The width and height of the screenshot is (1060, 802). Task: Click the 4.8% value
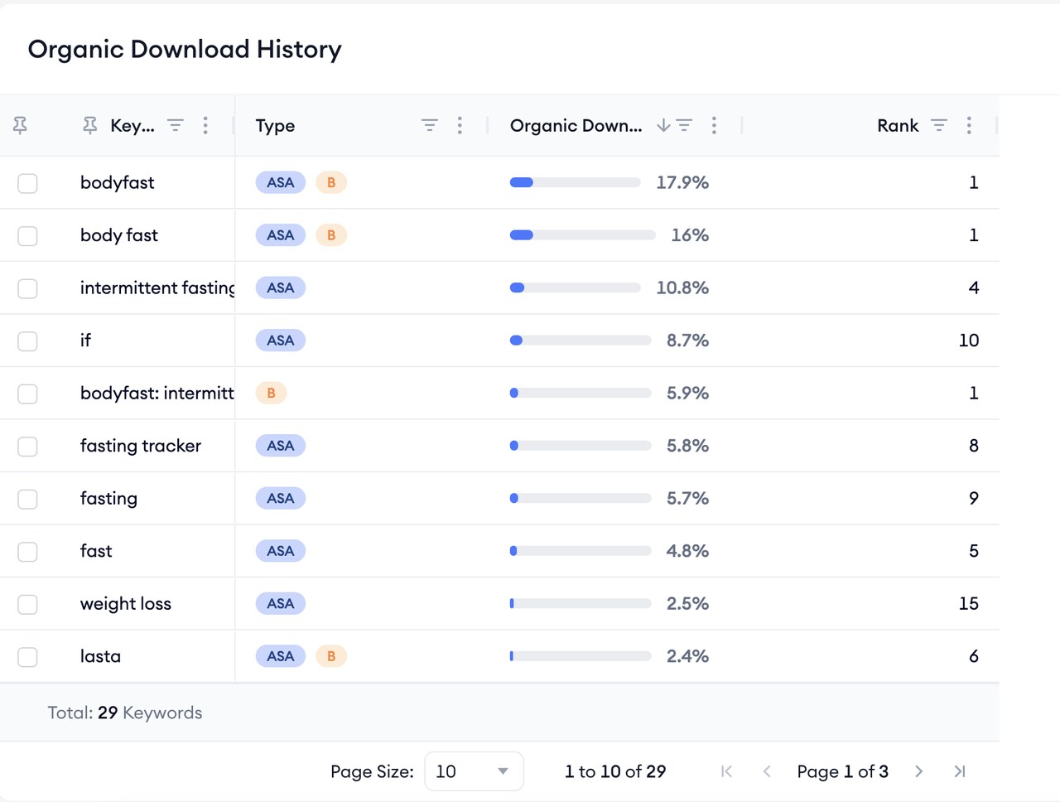[x=687, y=551]
